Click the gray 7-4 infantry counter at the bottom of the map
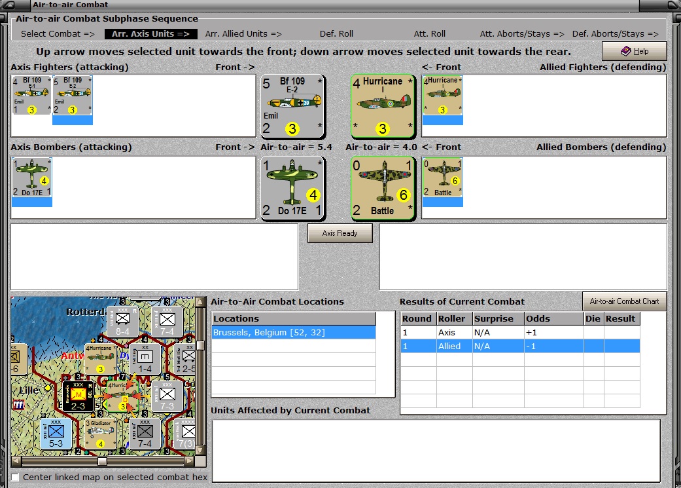 point(145,434)
